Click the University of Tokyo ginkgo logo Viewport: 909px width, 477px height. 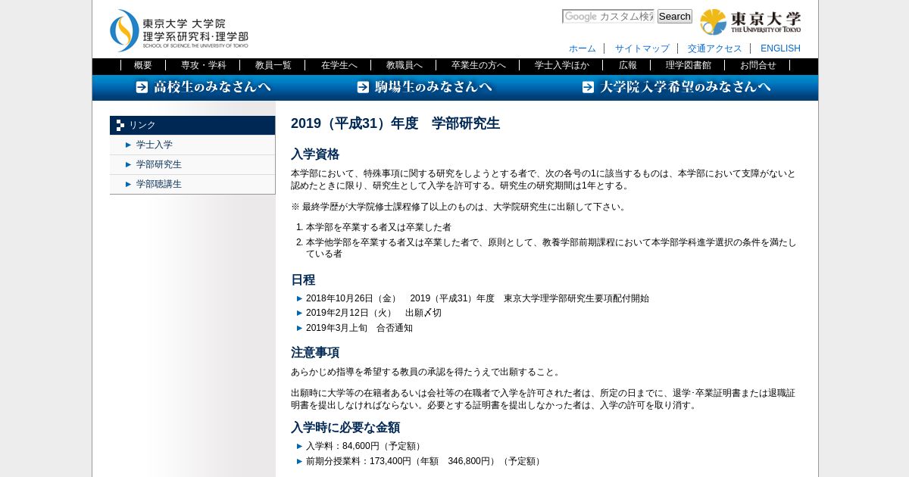750,22
